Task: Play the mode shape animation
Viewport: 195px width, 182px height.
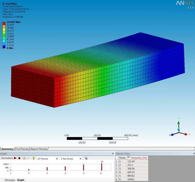Action: pos(15,158)
